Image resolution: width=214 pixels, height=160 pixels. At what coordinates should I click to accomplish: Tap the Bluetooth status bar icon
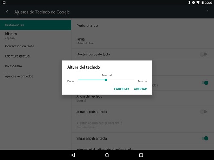[x=189, y=3]
